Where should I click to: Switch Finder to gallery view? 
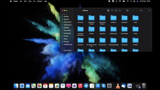[120, 10]
